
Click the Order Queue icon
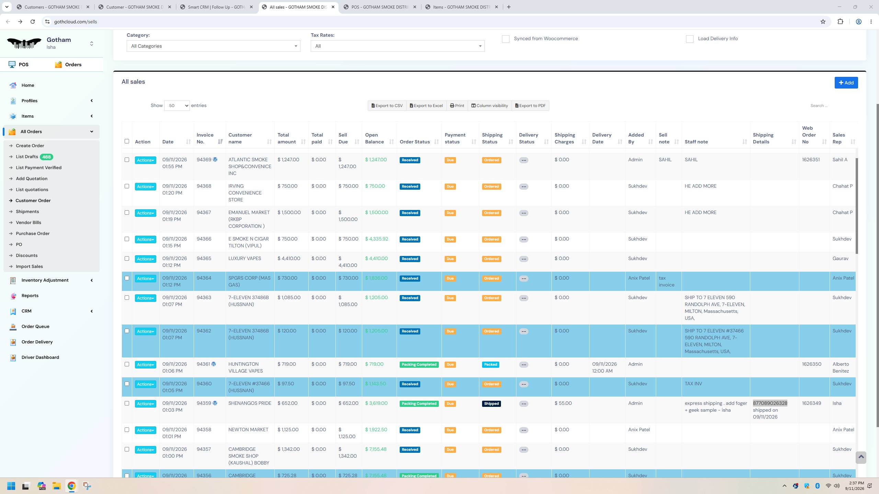click(x=13, y=327)
